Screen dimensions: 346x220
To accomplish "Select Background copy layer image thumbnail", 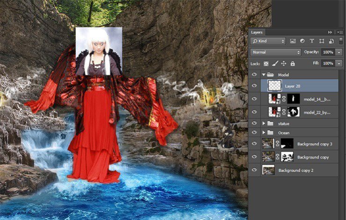I will (268, 156).
